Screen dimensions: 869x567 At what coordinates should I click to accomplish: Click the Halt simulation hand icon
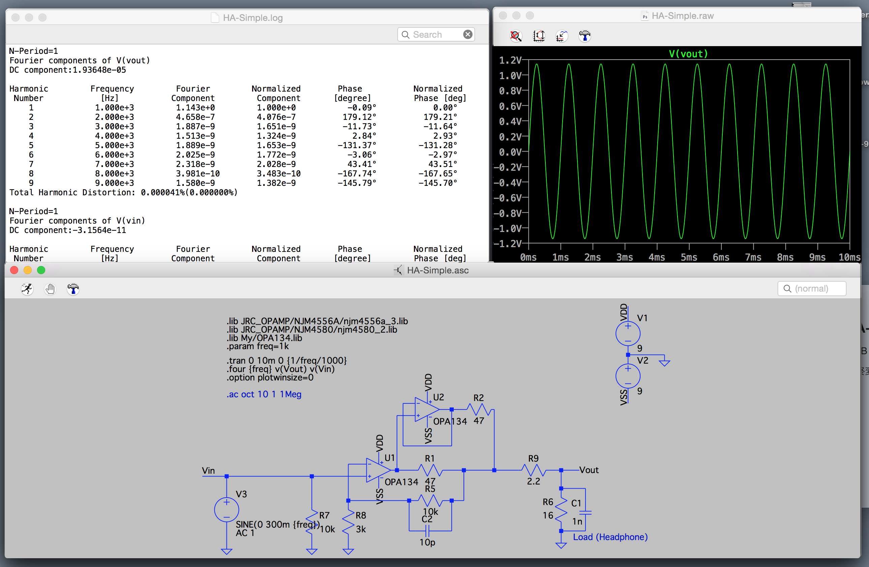click(x=50, y=289)
